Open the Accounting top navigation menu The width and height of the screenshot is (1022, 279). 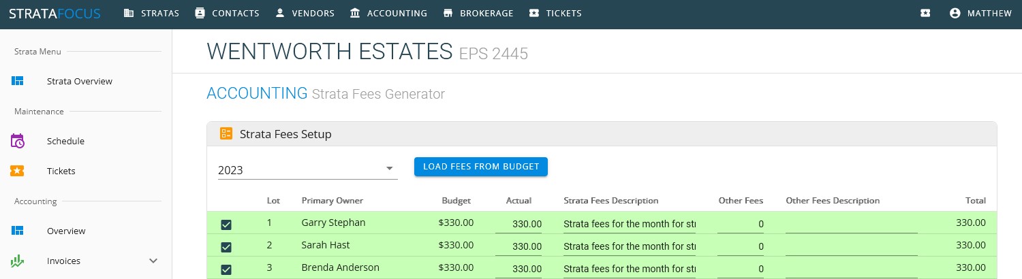[388, 14]
